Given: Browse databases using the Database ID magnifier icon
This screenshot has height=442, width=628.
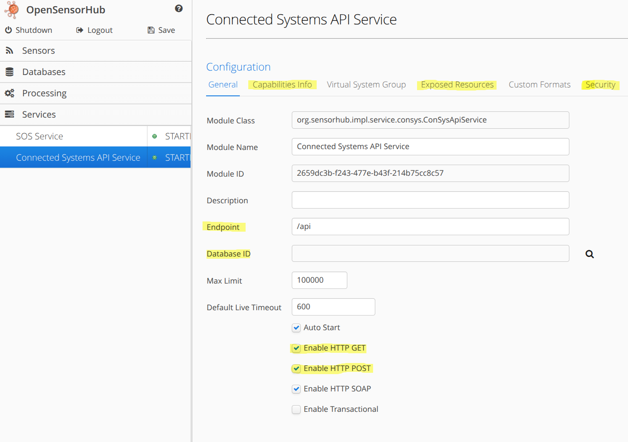Looking at the screenshot, I should [589, 254].
